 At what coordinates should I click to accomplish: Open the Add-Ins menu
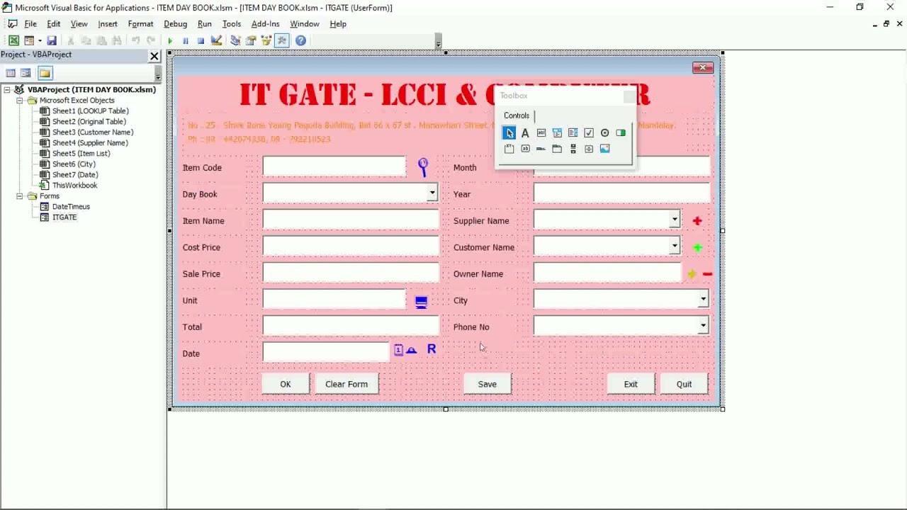[266, 24]
